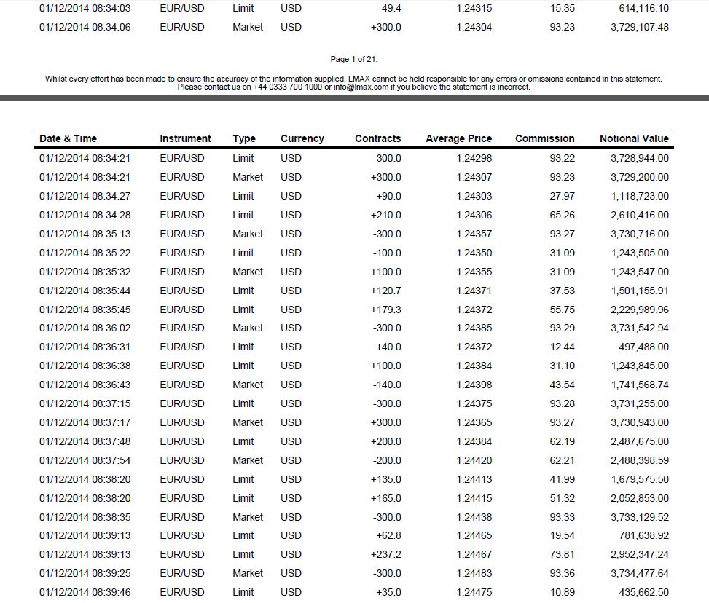Select commission value 12.44
The width and height of the screenshot is (709, 603).
click(x=562, y=347)
